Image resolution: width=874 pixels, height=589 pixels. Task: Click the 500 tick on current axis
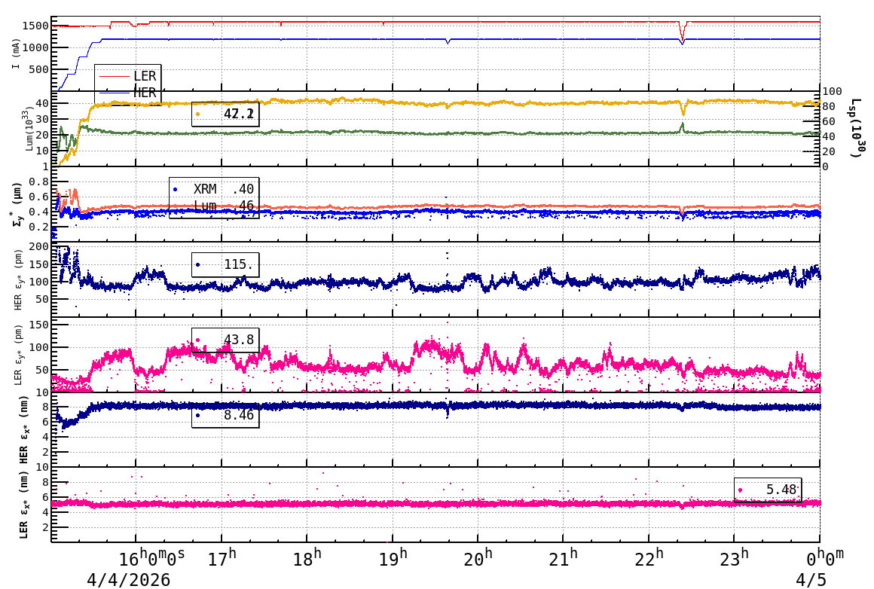pyautogui.click(x=39, y=69)
